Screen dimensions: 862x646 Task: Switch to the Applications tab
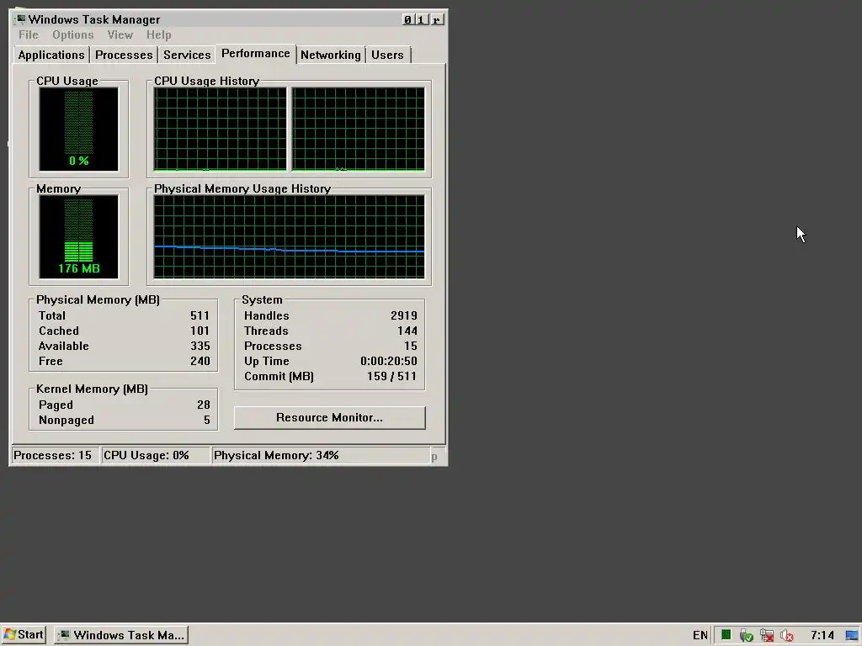click(51, 55)
